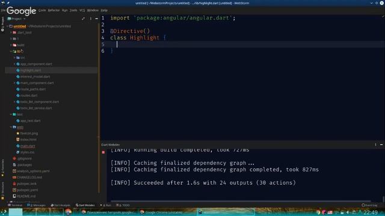
Task: Click the main.dart Dart icon
Action: pyautogui.click(x=17, y=146)
